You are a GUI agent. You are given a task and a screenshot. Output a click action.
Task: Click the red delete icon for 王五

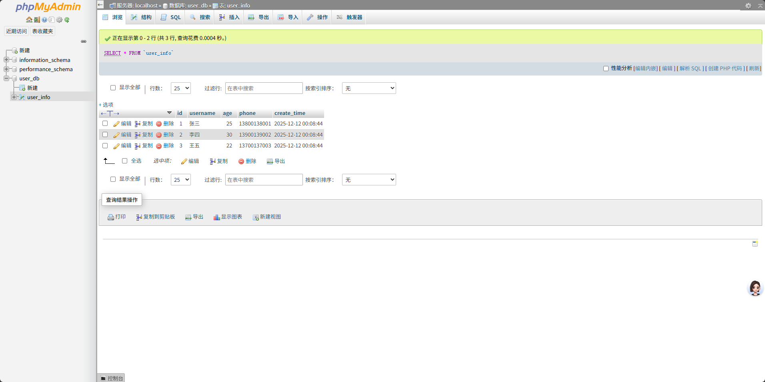point(159,146)
